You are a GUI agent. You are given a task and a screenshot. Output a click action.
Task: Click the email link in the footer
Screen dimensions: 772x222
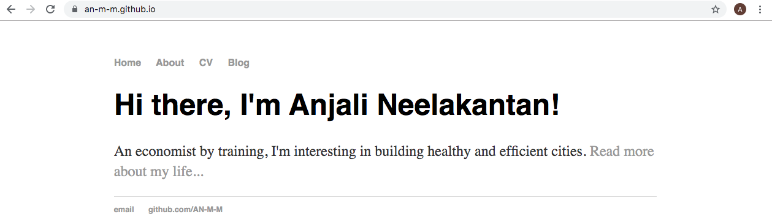[124, 210]
